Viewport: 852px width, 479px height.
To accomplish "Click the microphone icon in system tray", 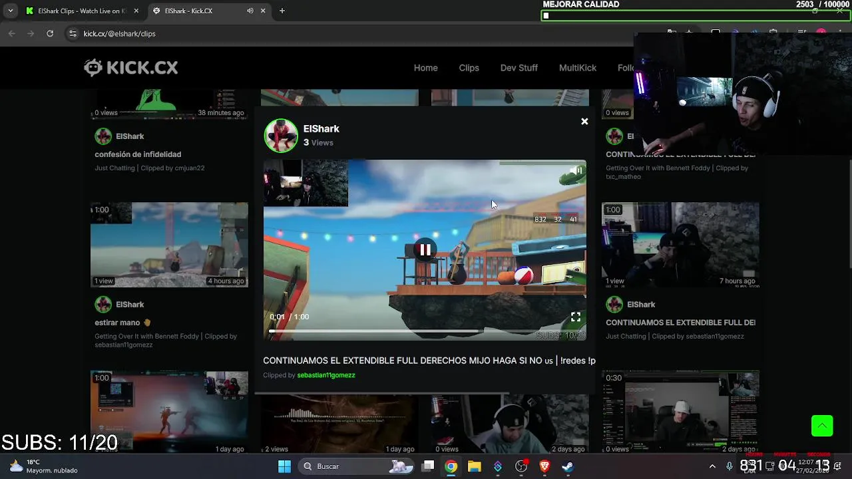I will pyautogui.click(x=730, y=466).
